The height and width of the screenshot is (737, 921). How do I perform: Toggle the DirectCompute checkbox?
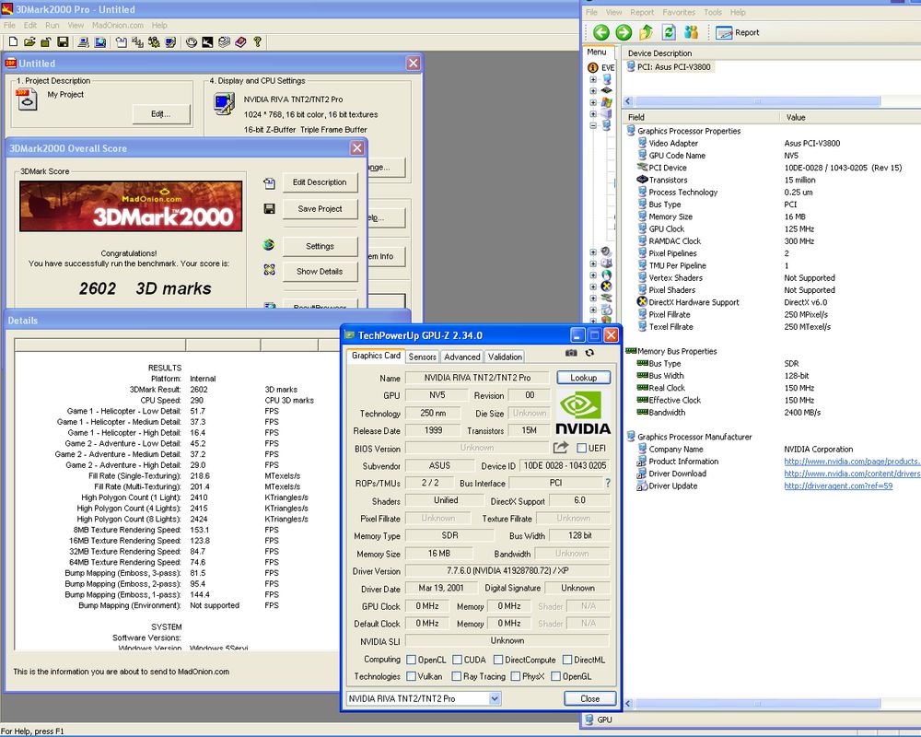tap(498, 660)
